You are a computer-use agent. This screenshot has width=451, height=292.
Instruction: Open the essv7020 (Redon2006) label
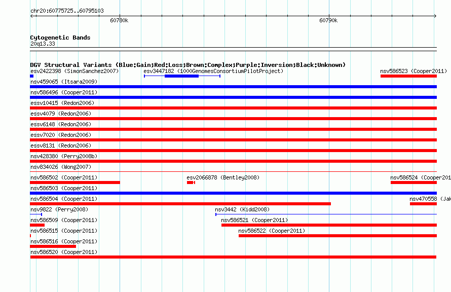click(61, 135)
